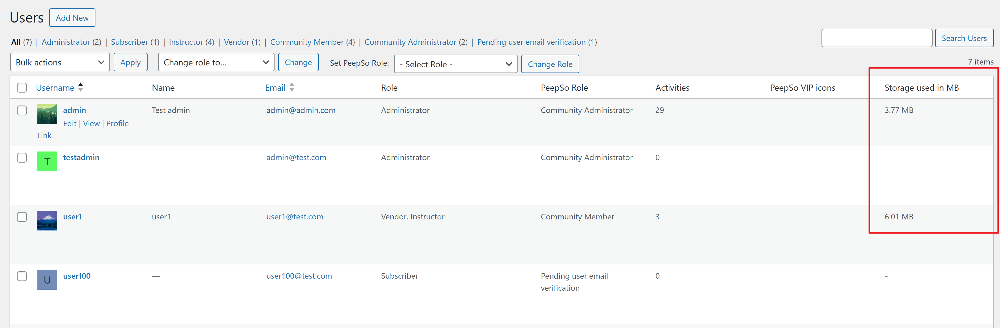Show only Instructor users
Image resolution: width=1000 pixels, height=328 pixels.
pos(186,42)
